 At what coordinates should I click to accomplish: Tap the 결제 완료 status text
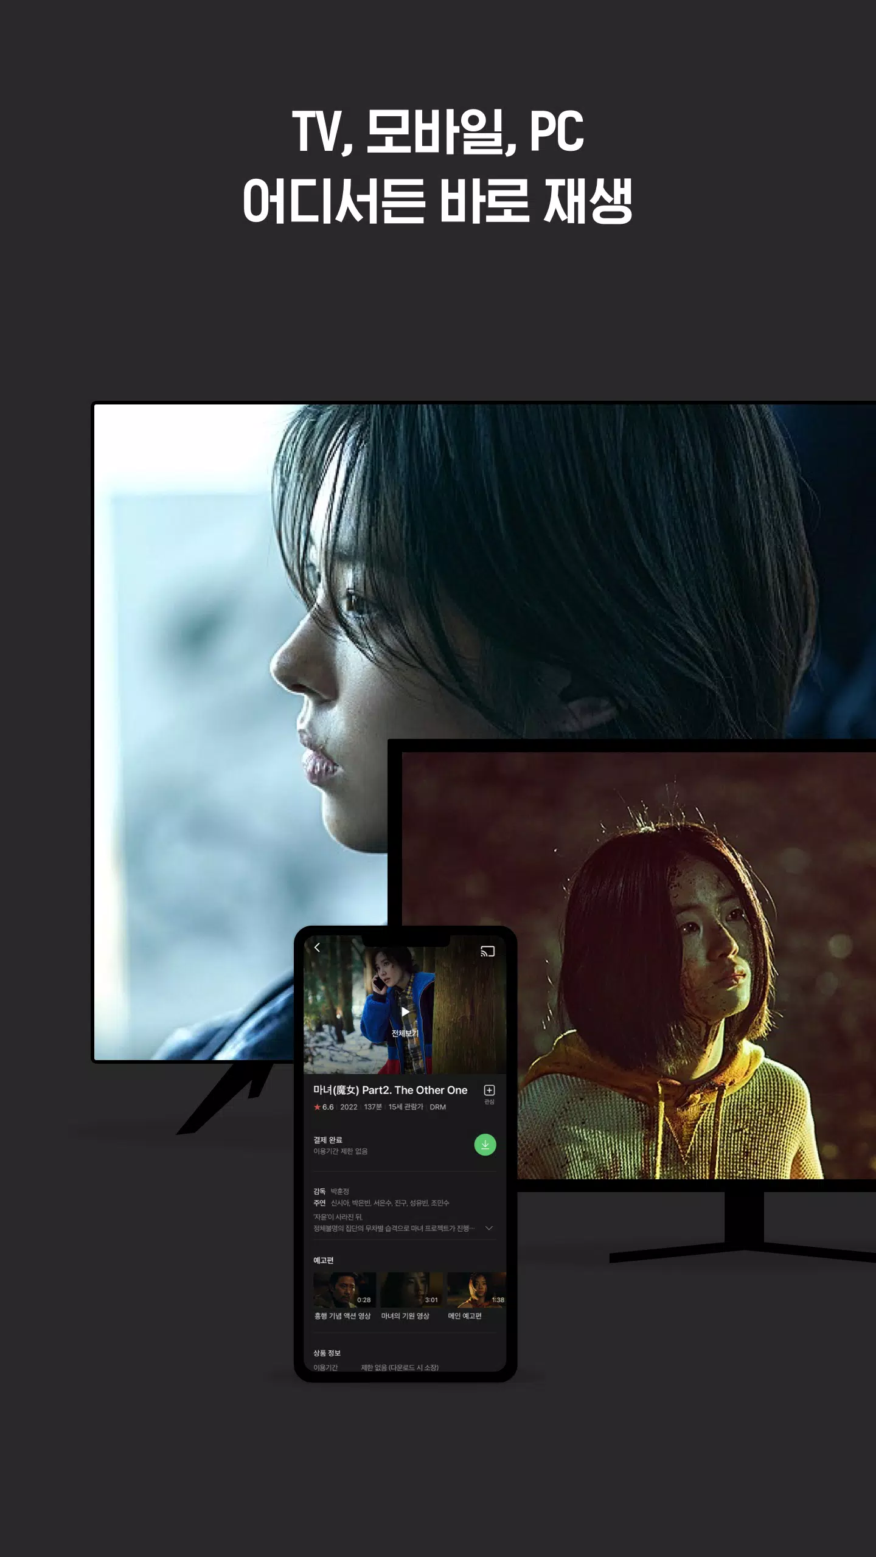[328, 1140]
